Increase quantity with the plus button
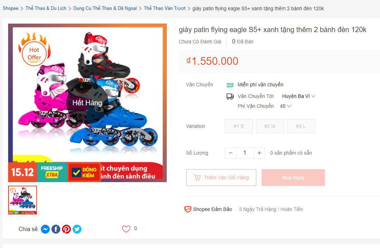Screen dimensions: 380x248 tap(259, 153)
